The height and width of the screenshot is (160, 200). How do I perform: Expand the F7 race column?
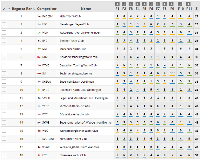(x=158, y=4)
